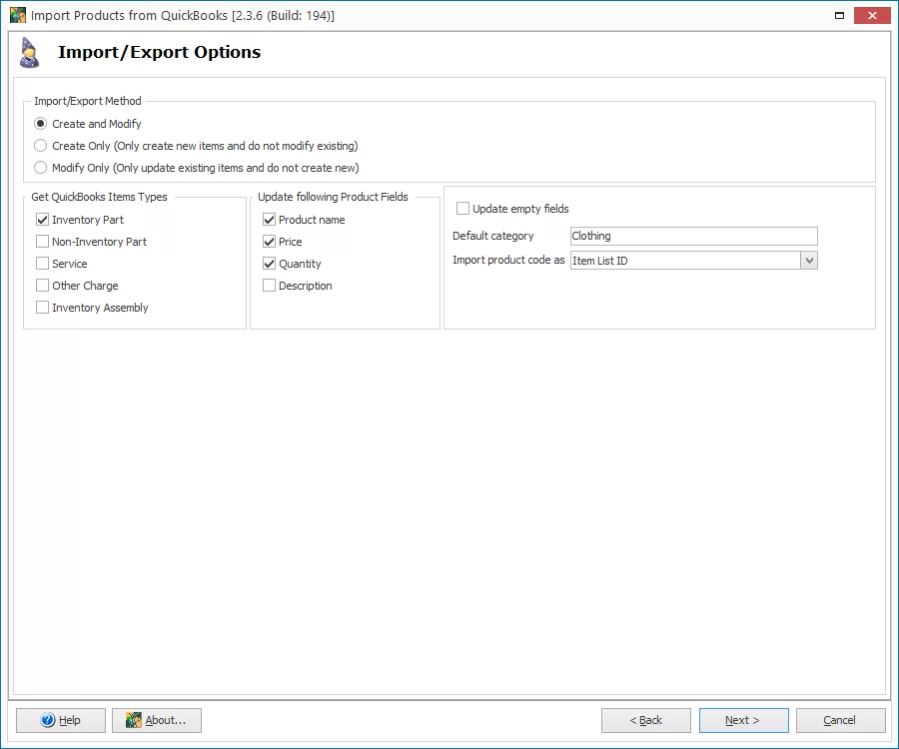Disable the Price update field
899x749 pixels.
click(x=269, y=241)
